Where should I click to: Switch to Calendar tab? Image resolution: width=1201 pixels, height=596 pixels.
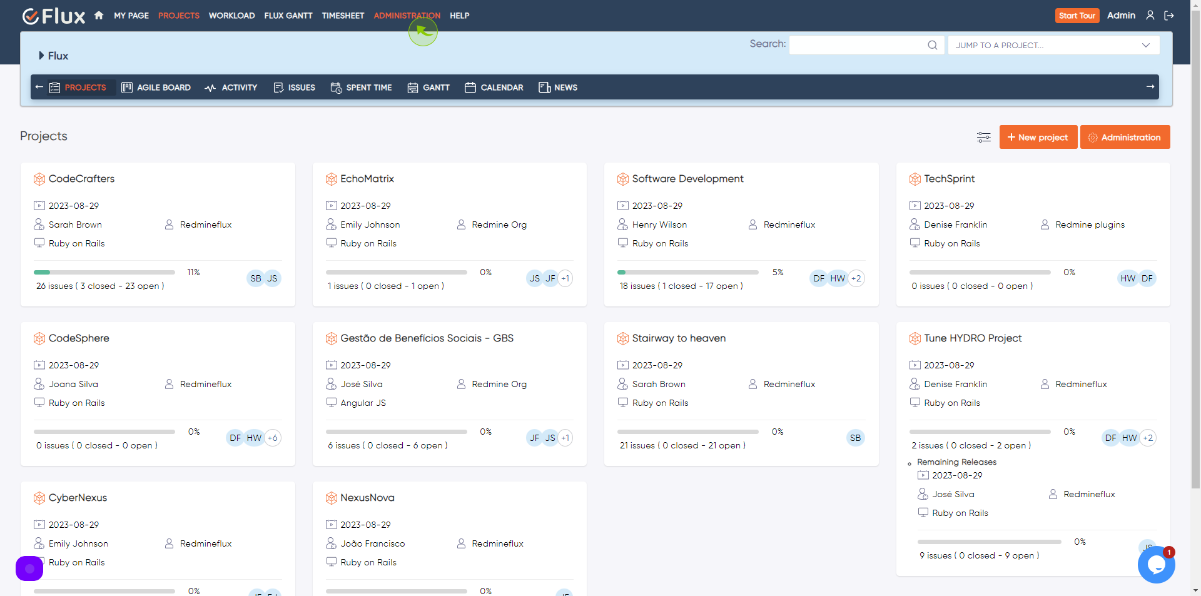point(494,88)
